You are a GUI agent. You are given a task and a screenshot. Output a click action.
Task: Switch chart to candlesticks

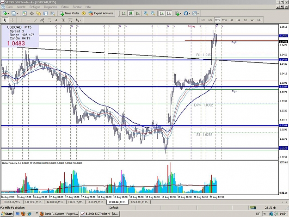pos(131,13)
